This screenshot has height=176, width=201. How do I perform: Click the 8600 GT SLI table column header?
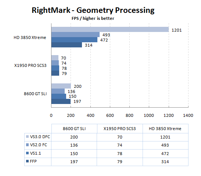[74, 129]
